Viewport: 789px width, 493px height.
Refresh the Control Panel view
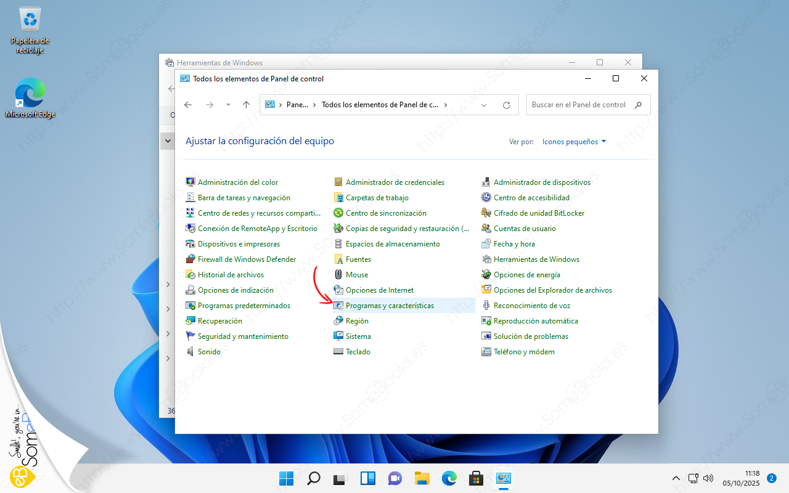[x=507, y=105]
